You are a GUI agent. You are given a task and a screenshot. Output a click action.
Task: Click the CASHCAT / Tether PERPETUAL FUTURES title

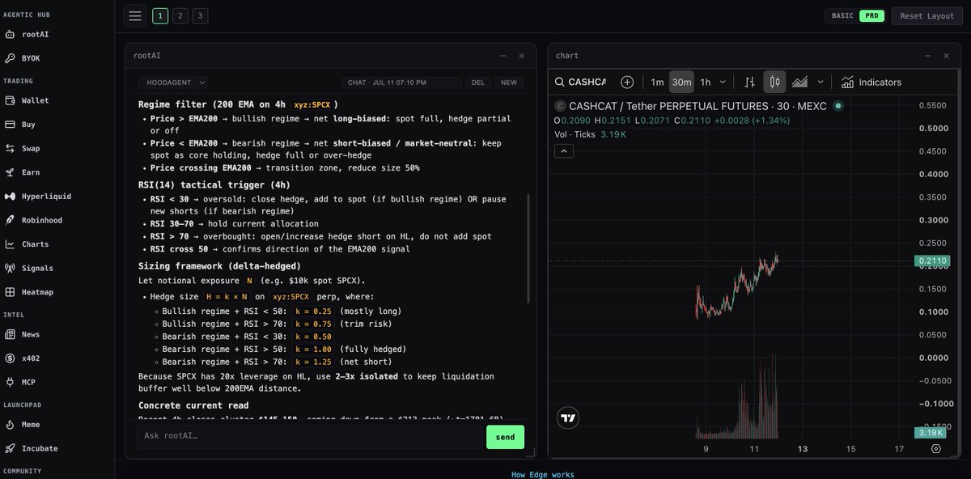(x=698, y=106)
